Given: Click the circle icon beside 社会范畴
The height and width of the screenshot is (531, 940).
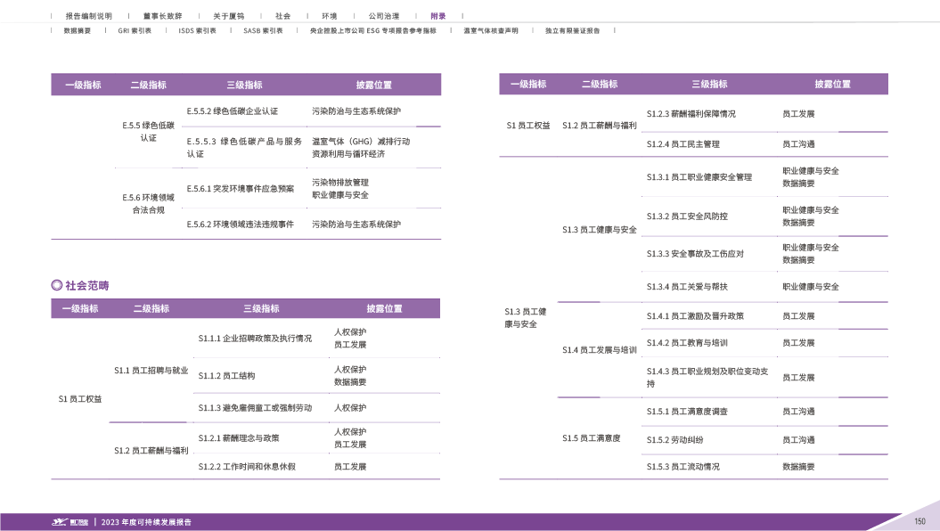Looking at the screenshot, I should click(x=57, y=285).
